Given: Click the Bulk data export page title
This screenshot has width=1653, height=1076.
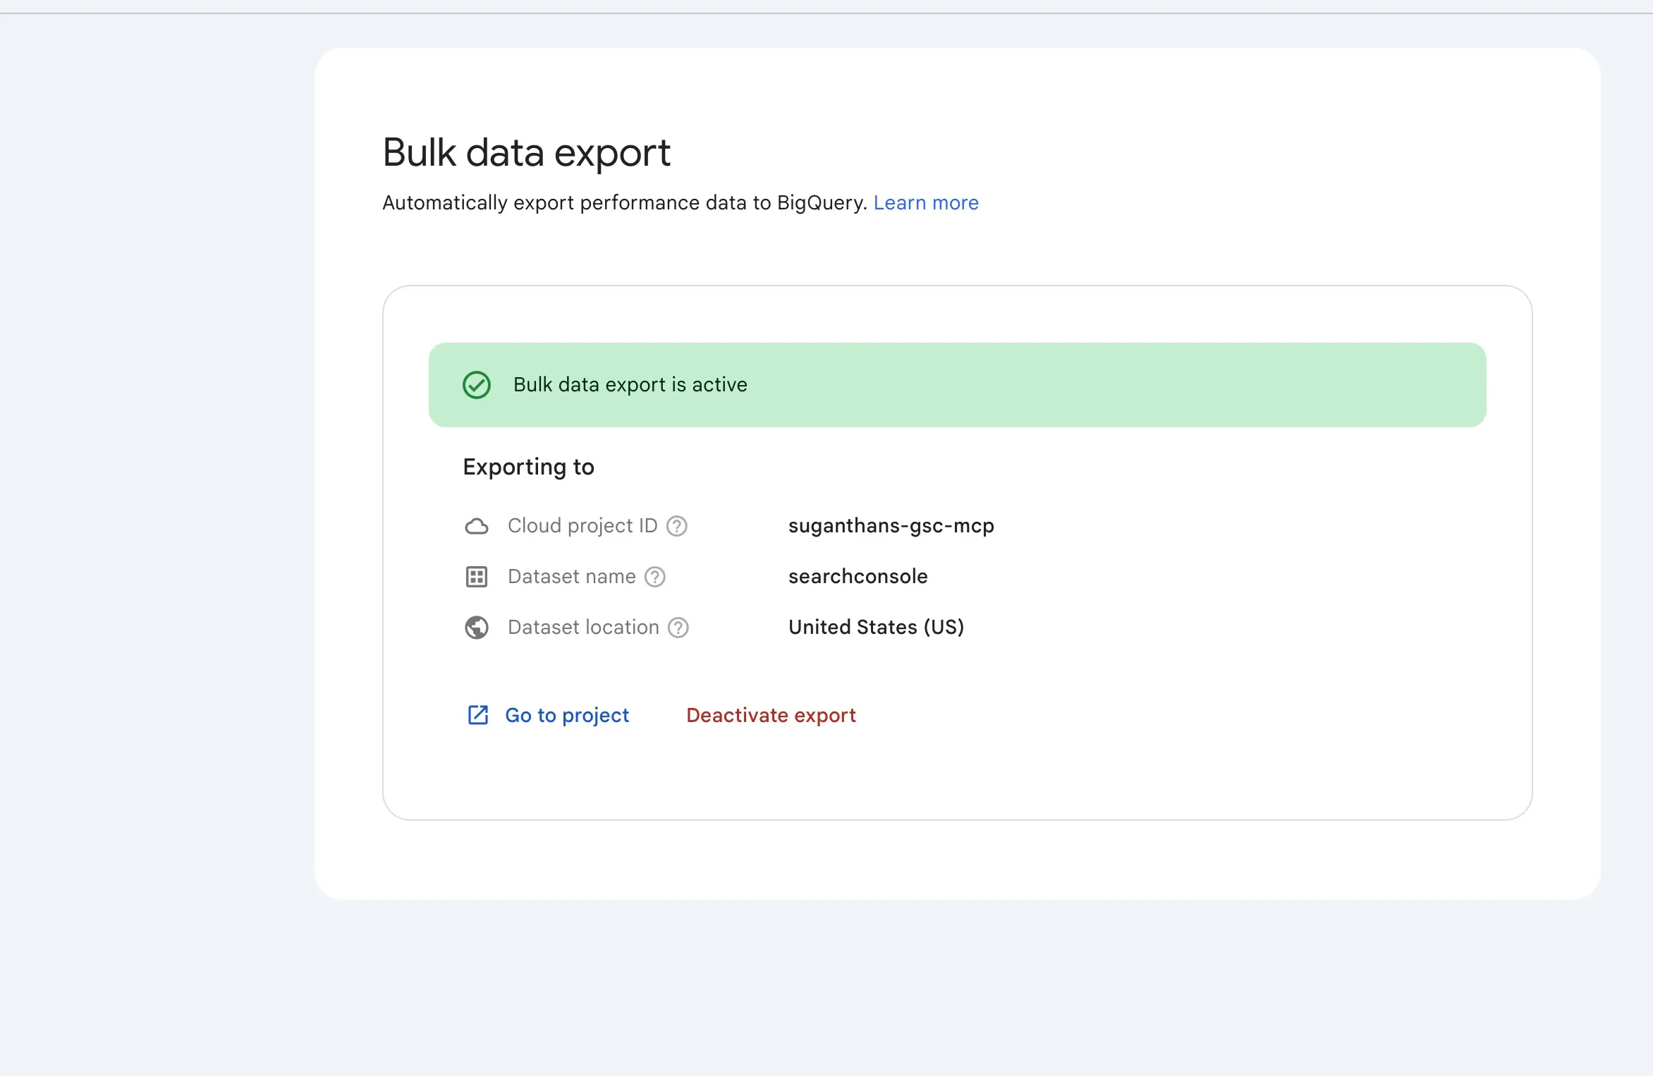Looking at the screenshot, I should (526, 152).
